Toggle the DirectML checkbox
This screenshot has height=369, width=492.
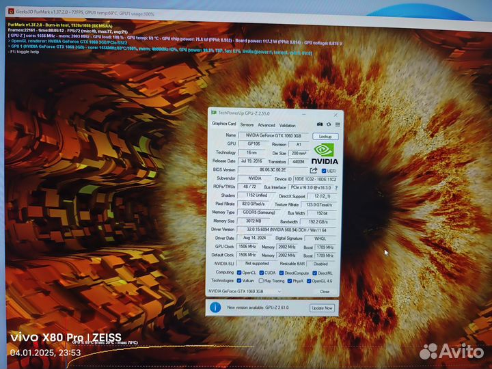pyautogui.click(x=314, y=273)
